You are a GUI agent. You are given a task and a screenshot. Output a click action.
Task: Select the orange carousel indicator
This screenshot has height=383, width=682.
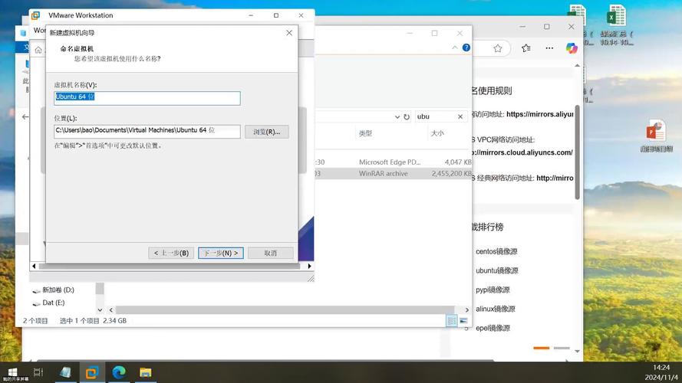(541, 348)
